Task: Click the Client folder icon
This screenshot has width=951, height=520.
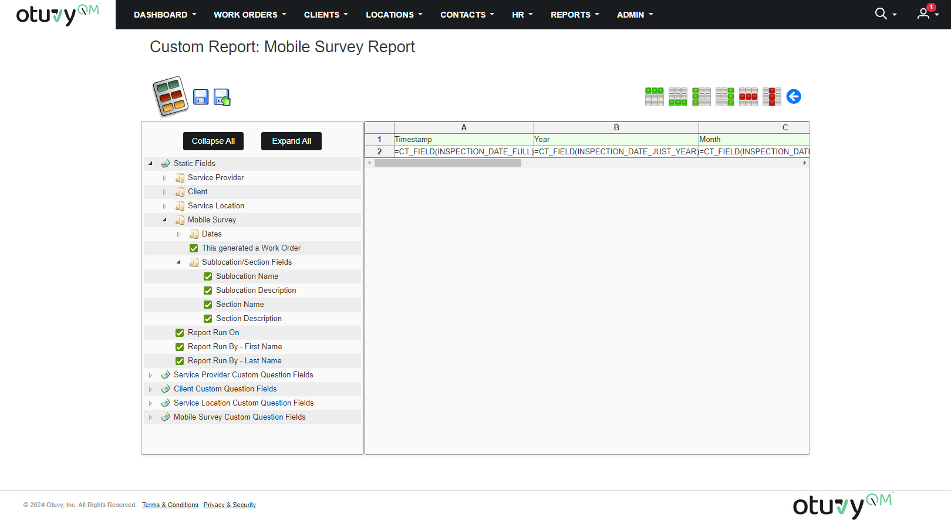Action: click(x=180, y=191)
